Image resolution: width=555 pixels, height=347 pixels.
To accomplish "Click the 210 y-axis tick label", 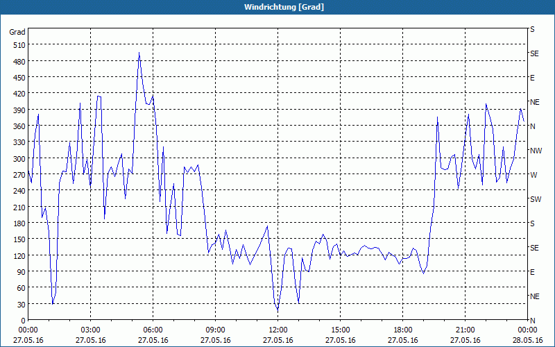I will [x=19, y=207].
